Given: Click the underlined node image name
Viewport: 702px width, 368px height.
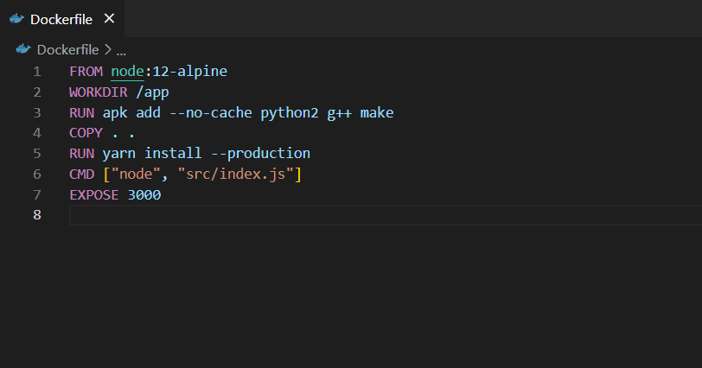Looking at the screenshot, I should 128,72.
